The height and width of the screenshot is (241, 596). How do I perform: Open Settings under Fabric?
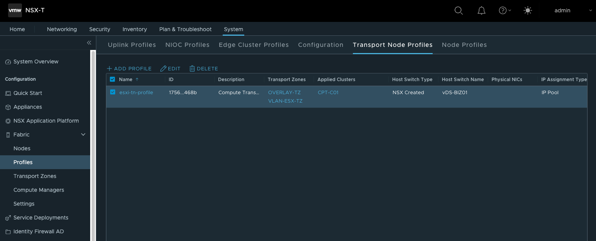(x=24, y=204)
